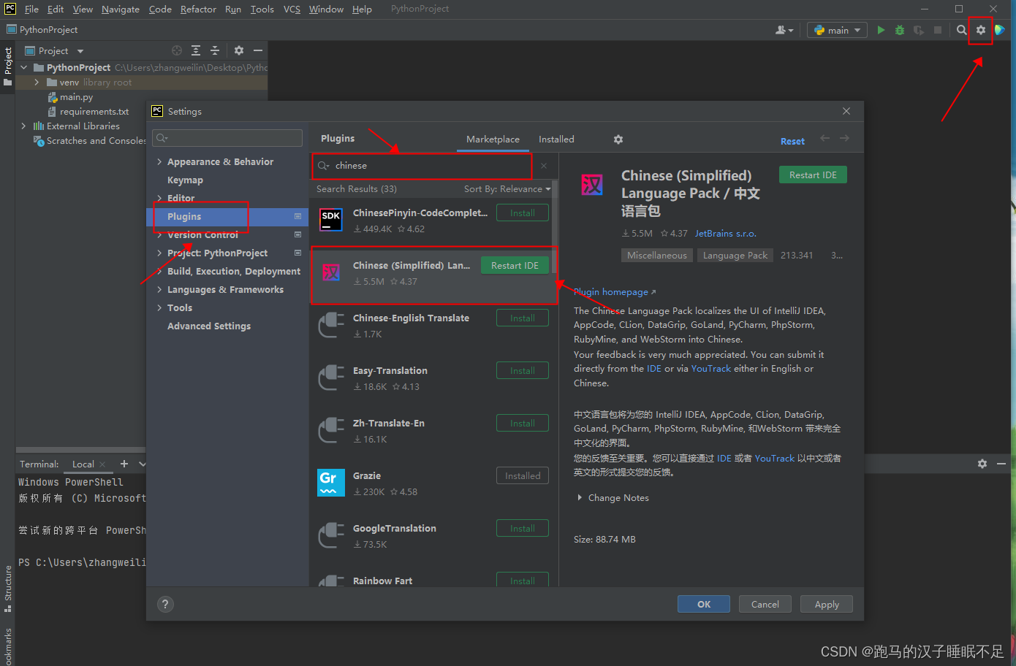Open terminal tabs dropdown arrow
1016x666 pixels.
click(x=143, y=464)
